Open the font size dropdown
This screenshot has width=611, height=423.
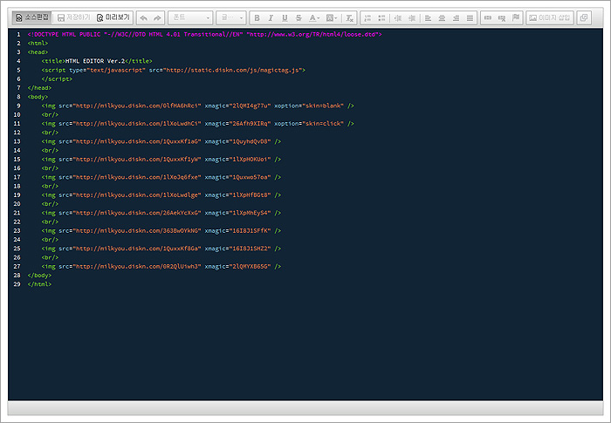coord(231,18)
